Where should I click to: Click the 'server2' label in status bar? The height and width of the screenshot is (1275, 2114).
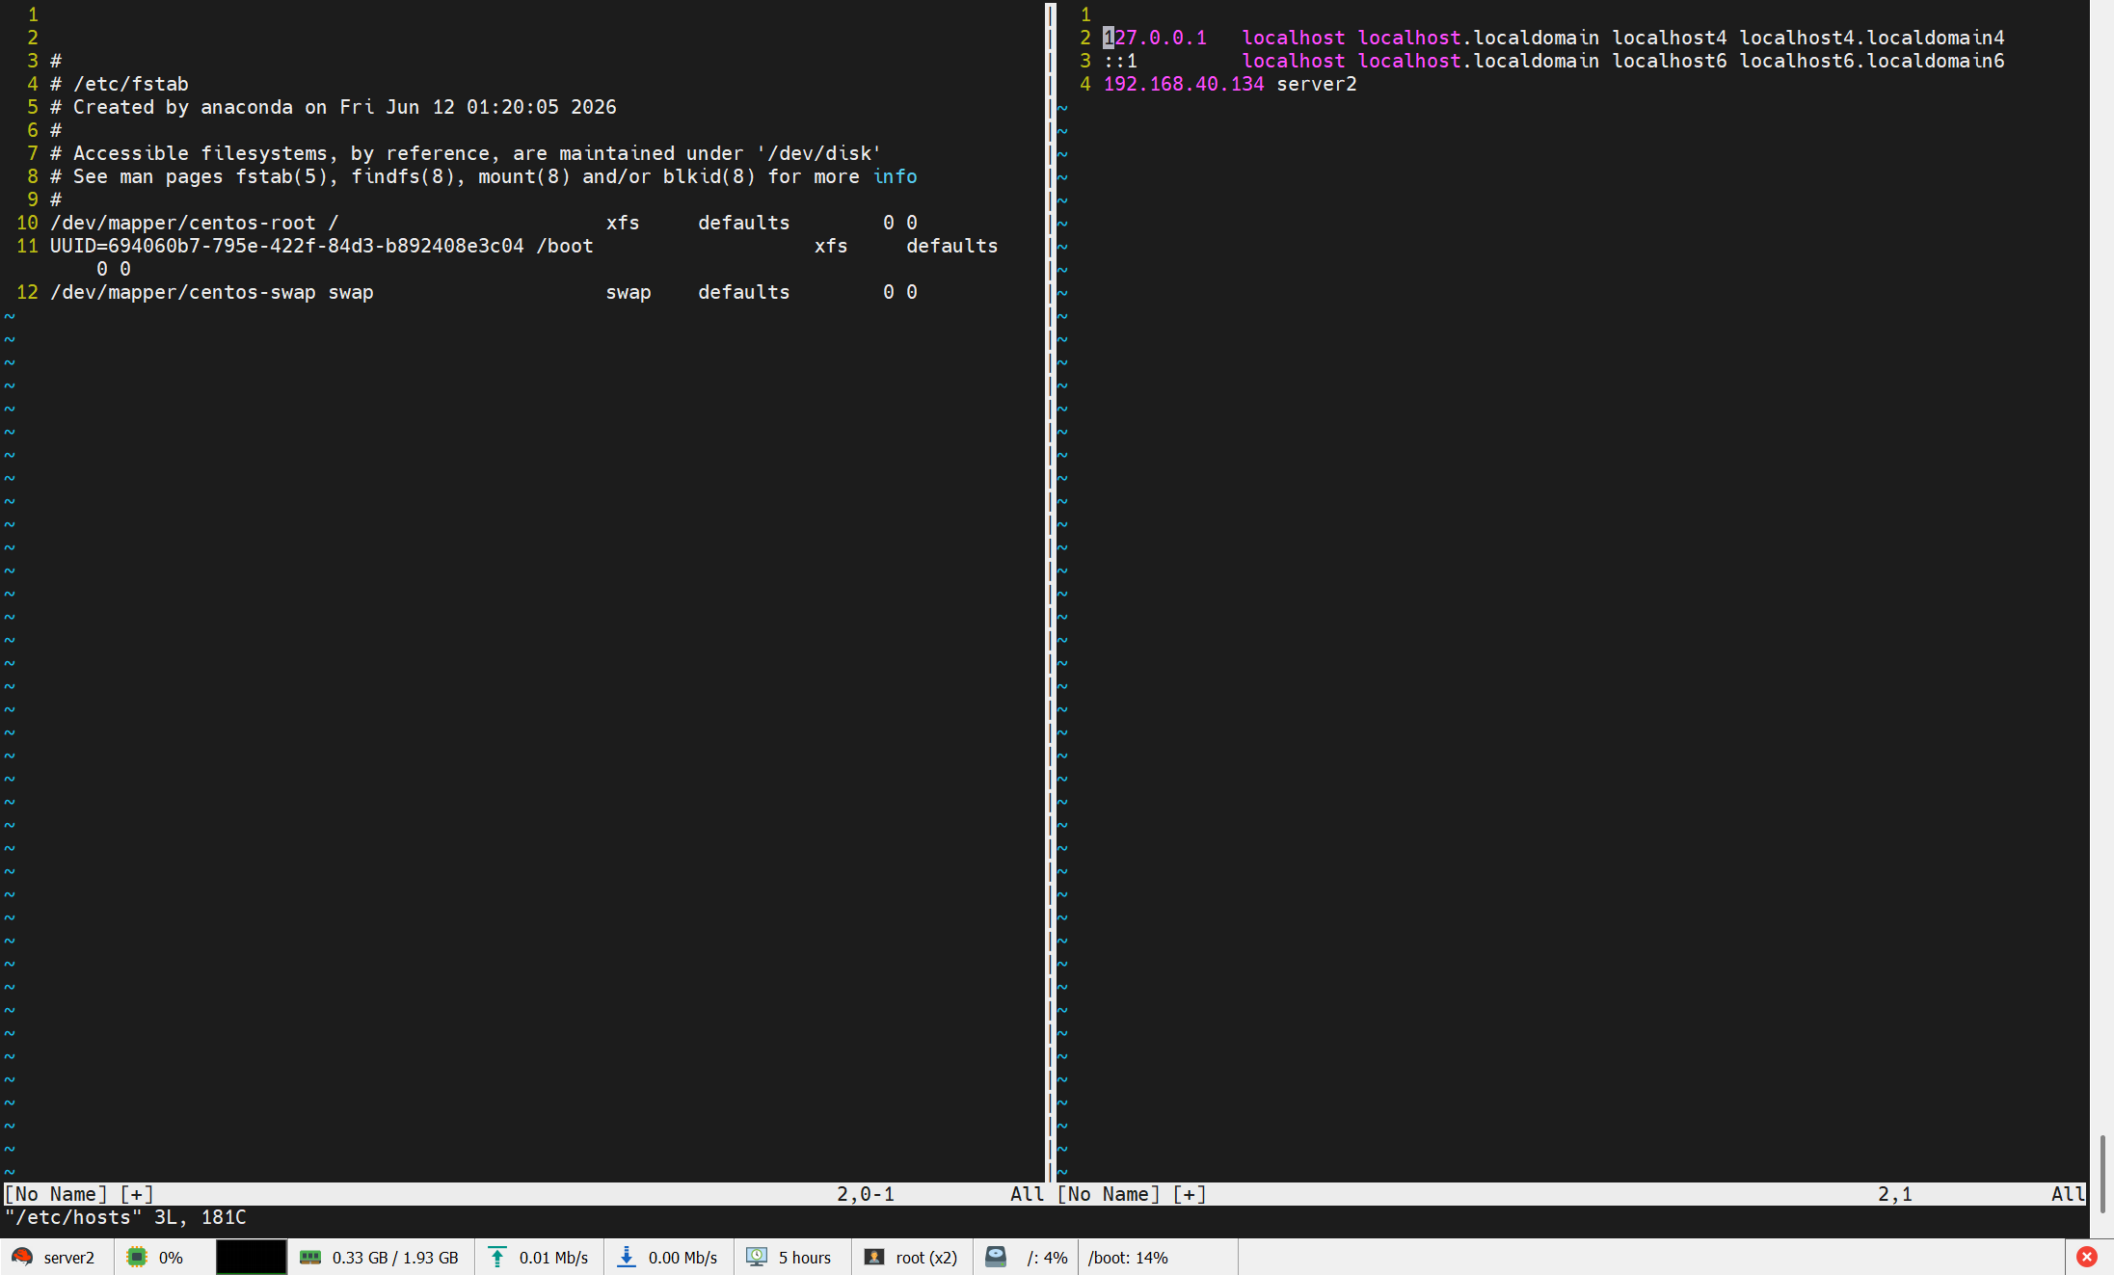click(x=69, y=1258)
